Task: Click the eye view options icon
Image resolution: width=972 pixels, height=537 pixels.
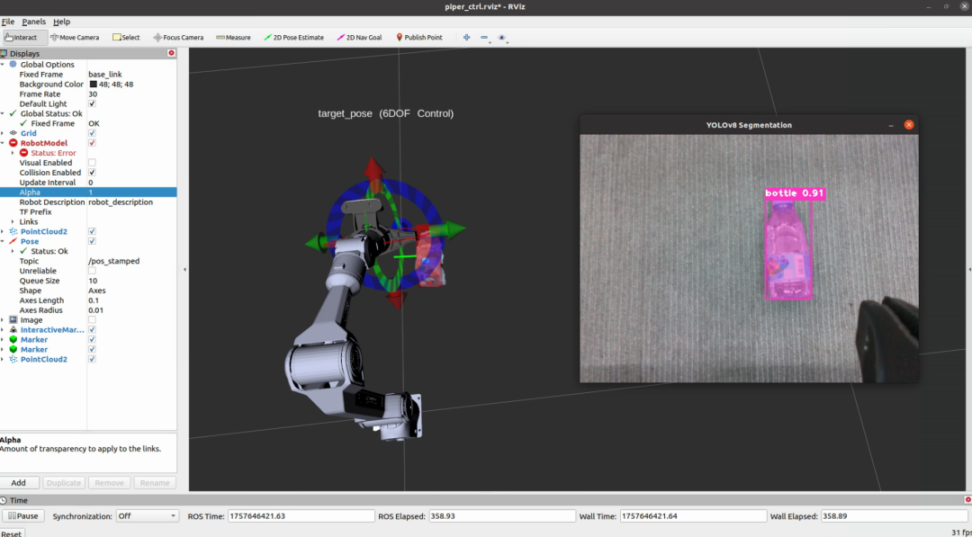Action: (x=502, y=37)
